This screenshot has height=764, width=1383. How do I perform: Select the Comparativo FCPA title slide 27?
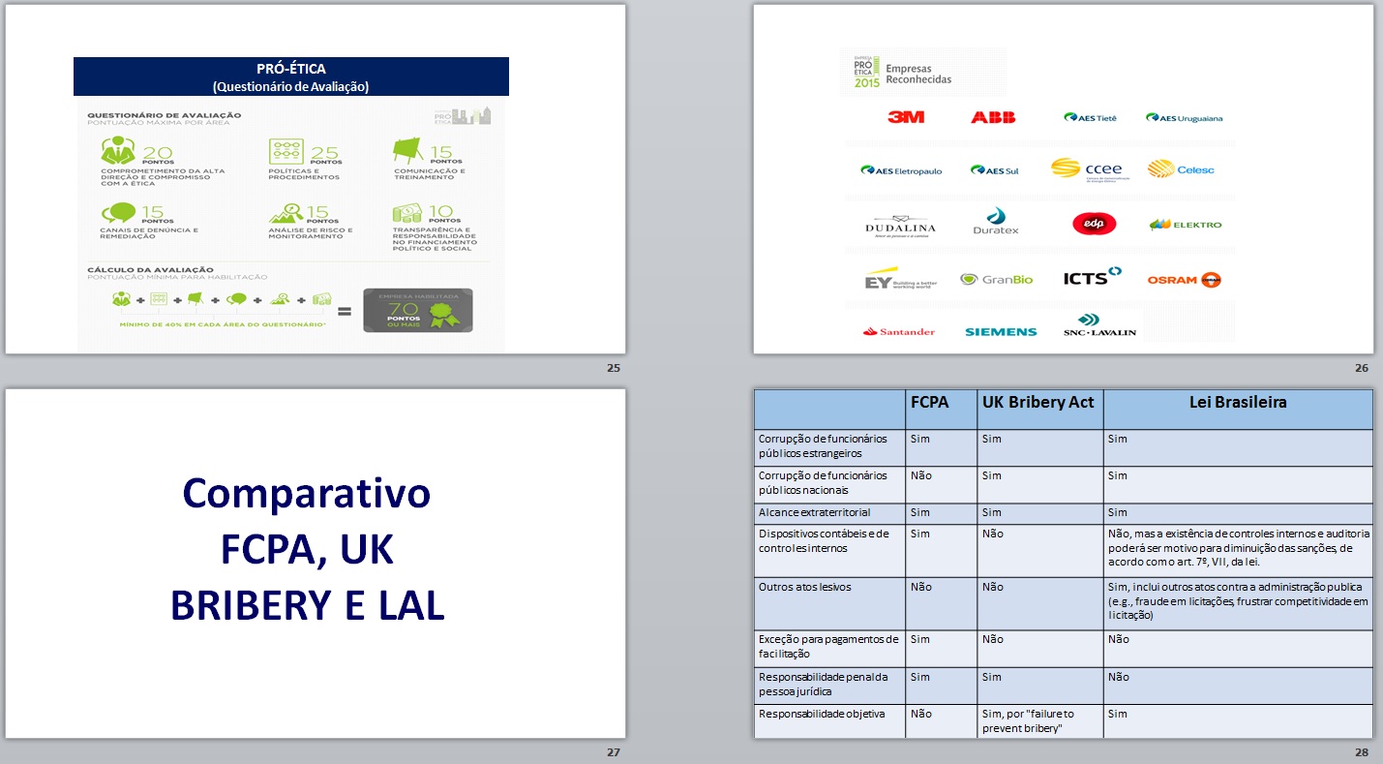[308, 549]
